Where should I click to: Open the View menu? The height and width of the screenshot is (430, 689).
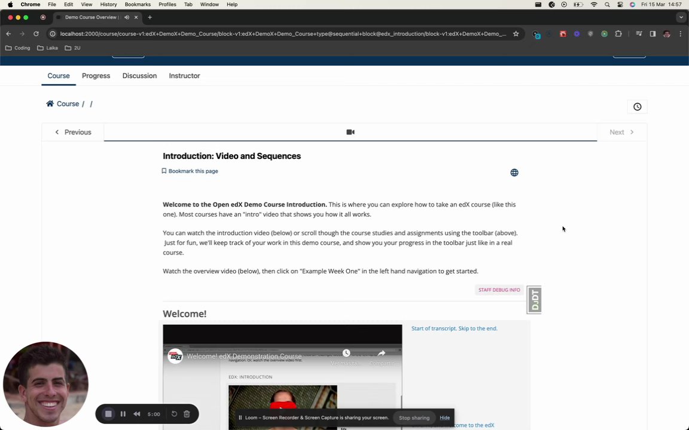click(x=87, y=4)
